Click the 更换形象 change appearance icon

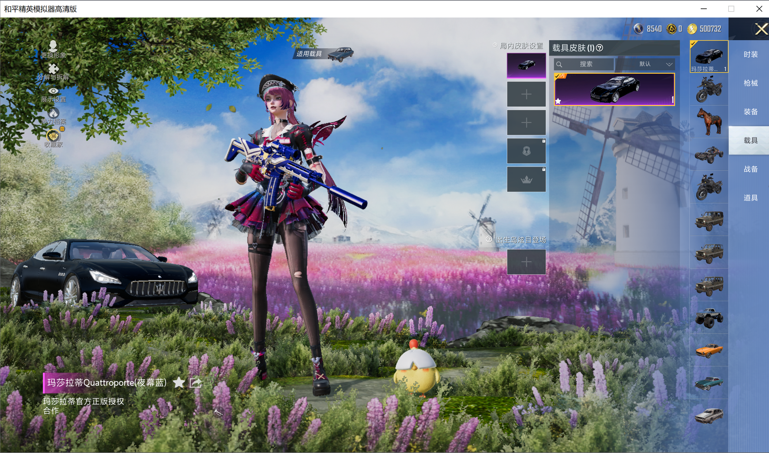(x=53, y=46)
